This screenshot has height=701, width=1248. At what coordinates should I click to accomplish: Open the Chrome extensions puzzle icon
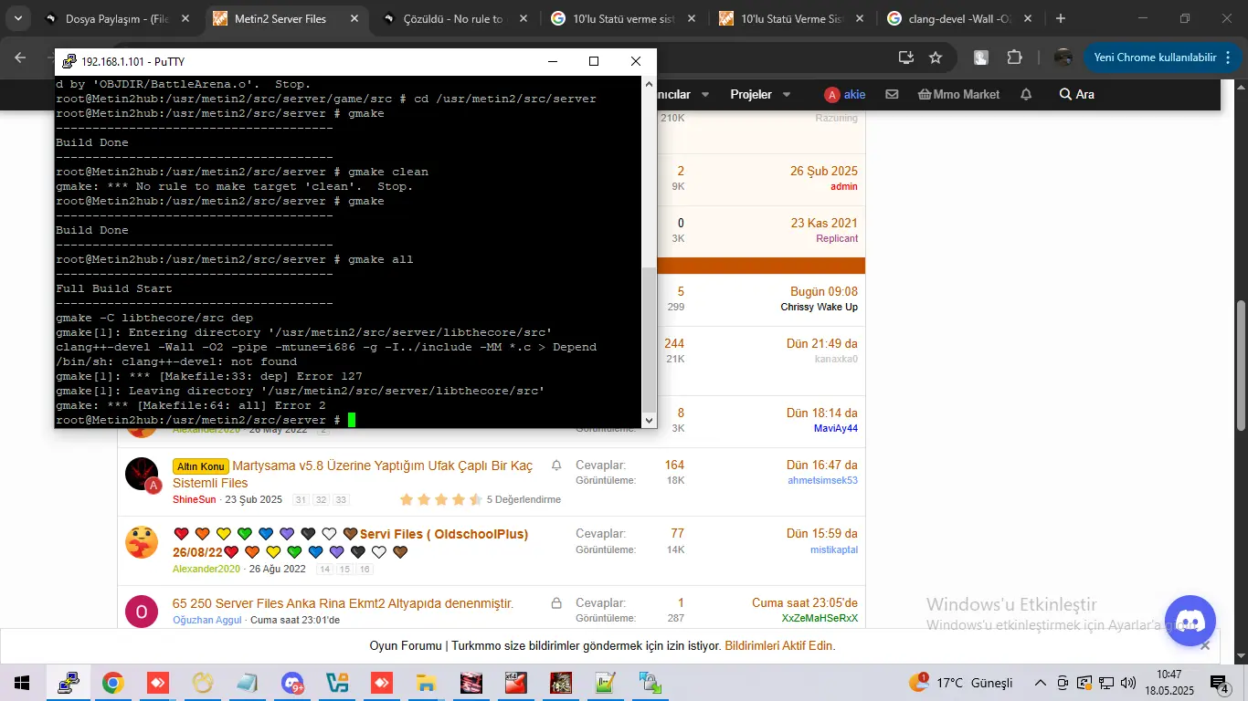pyautogui.click(x=1014, y=58)
